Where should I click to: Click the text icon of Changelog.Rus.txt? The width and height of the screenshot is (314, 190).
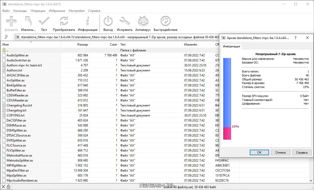tap(4, 105)
